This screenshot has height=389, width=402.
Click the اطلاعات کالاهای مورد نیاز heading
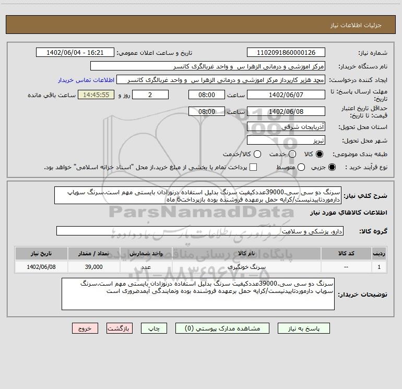pyautogui.click(x=348, y=213)
